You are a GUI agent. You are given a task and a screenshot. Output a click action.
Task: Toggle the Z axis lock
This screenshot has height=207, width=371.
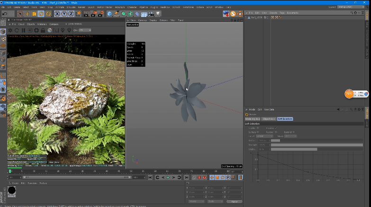71,14
